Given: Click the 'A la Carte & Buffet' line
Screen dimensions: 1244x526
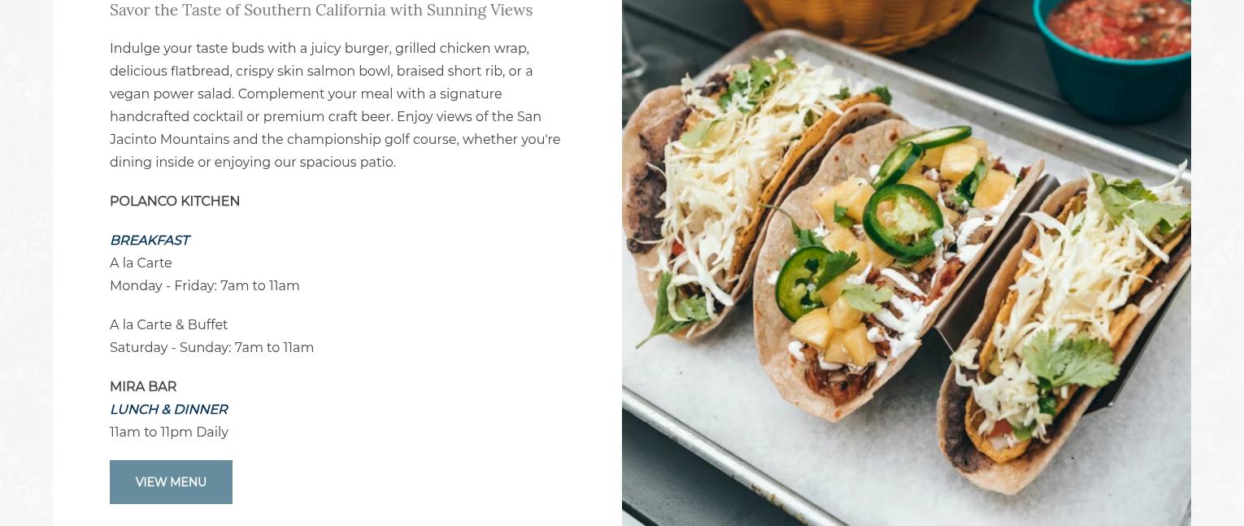Looking at the screenshot, I should [168, 324].
